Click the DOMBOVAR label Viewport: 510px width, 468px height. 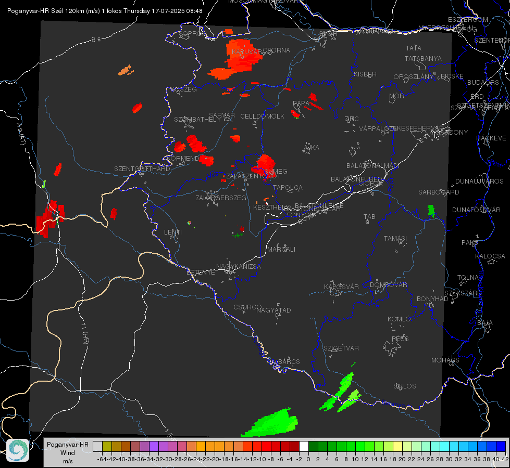coord(388,285)
